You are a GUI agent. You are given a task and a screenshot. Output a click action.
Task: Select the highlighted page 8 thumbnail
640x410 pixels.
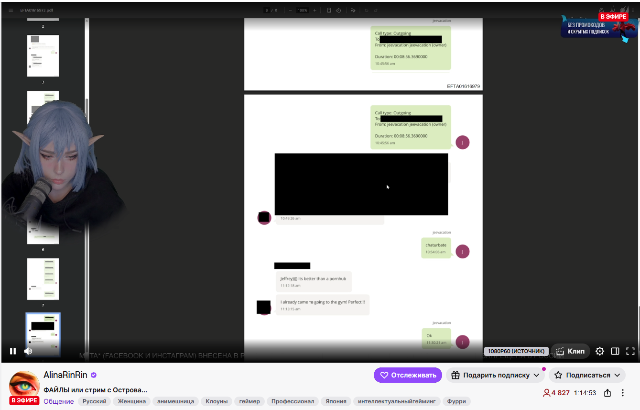tap(43, 334)
